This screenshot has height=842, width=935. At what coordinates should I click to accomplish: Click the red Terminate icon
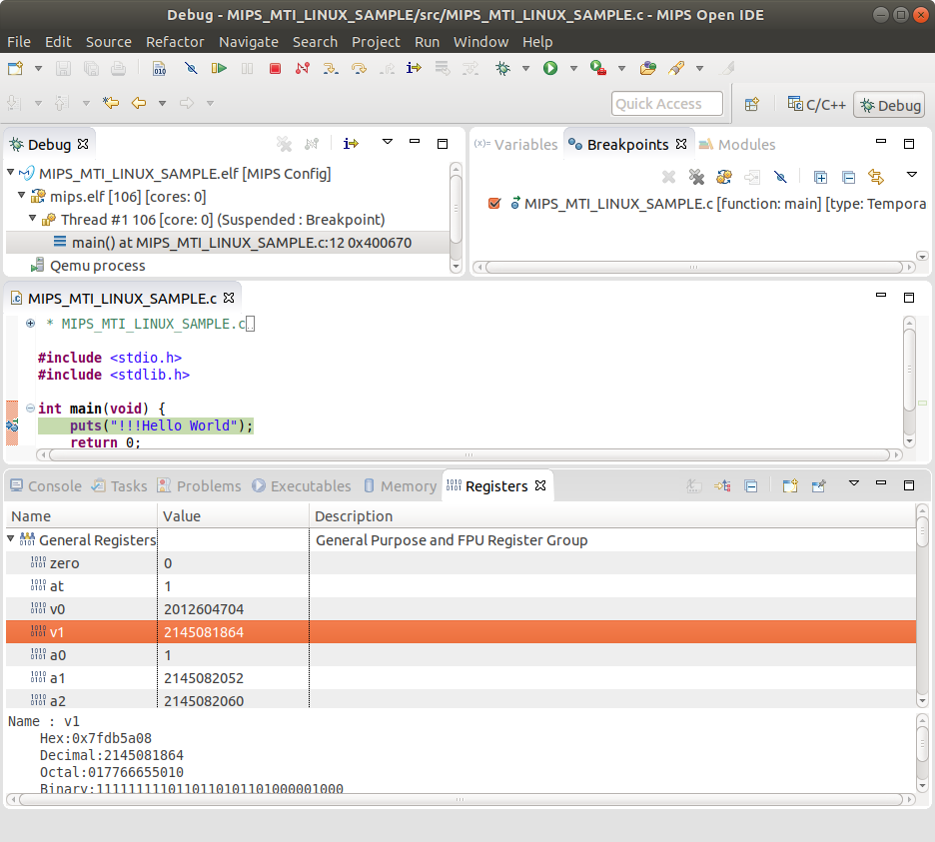click(x=275, y=69)
